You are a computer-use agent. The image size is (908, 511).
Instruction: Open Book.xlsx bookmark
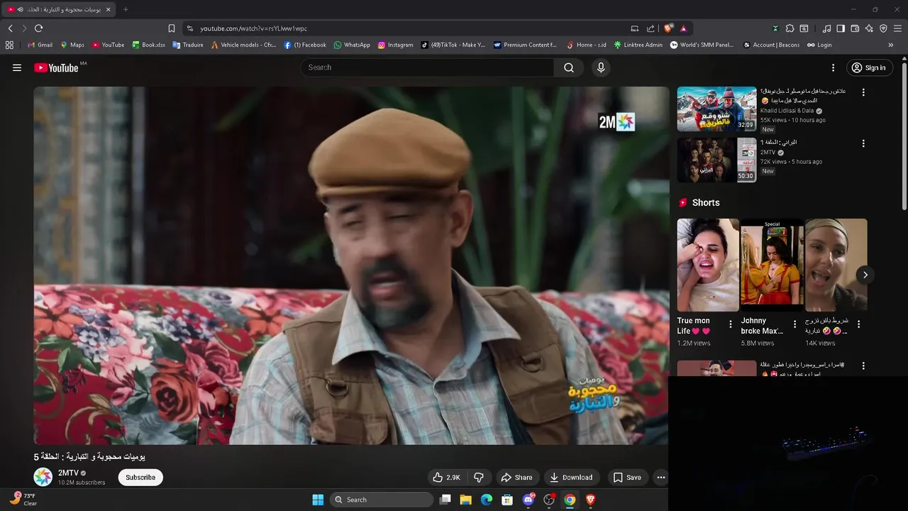[149, 45]
